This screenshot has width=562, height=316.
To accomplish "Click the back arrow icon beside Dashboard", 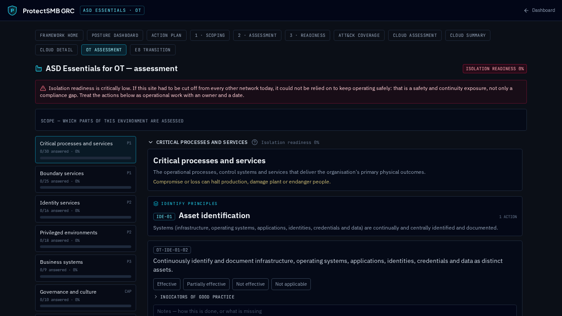I will click(526, 11).
